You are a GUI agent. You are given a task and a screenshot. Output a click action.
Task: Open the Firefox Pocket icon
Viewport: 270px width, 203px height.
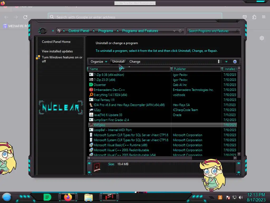coord(244,17)
